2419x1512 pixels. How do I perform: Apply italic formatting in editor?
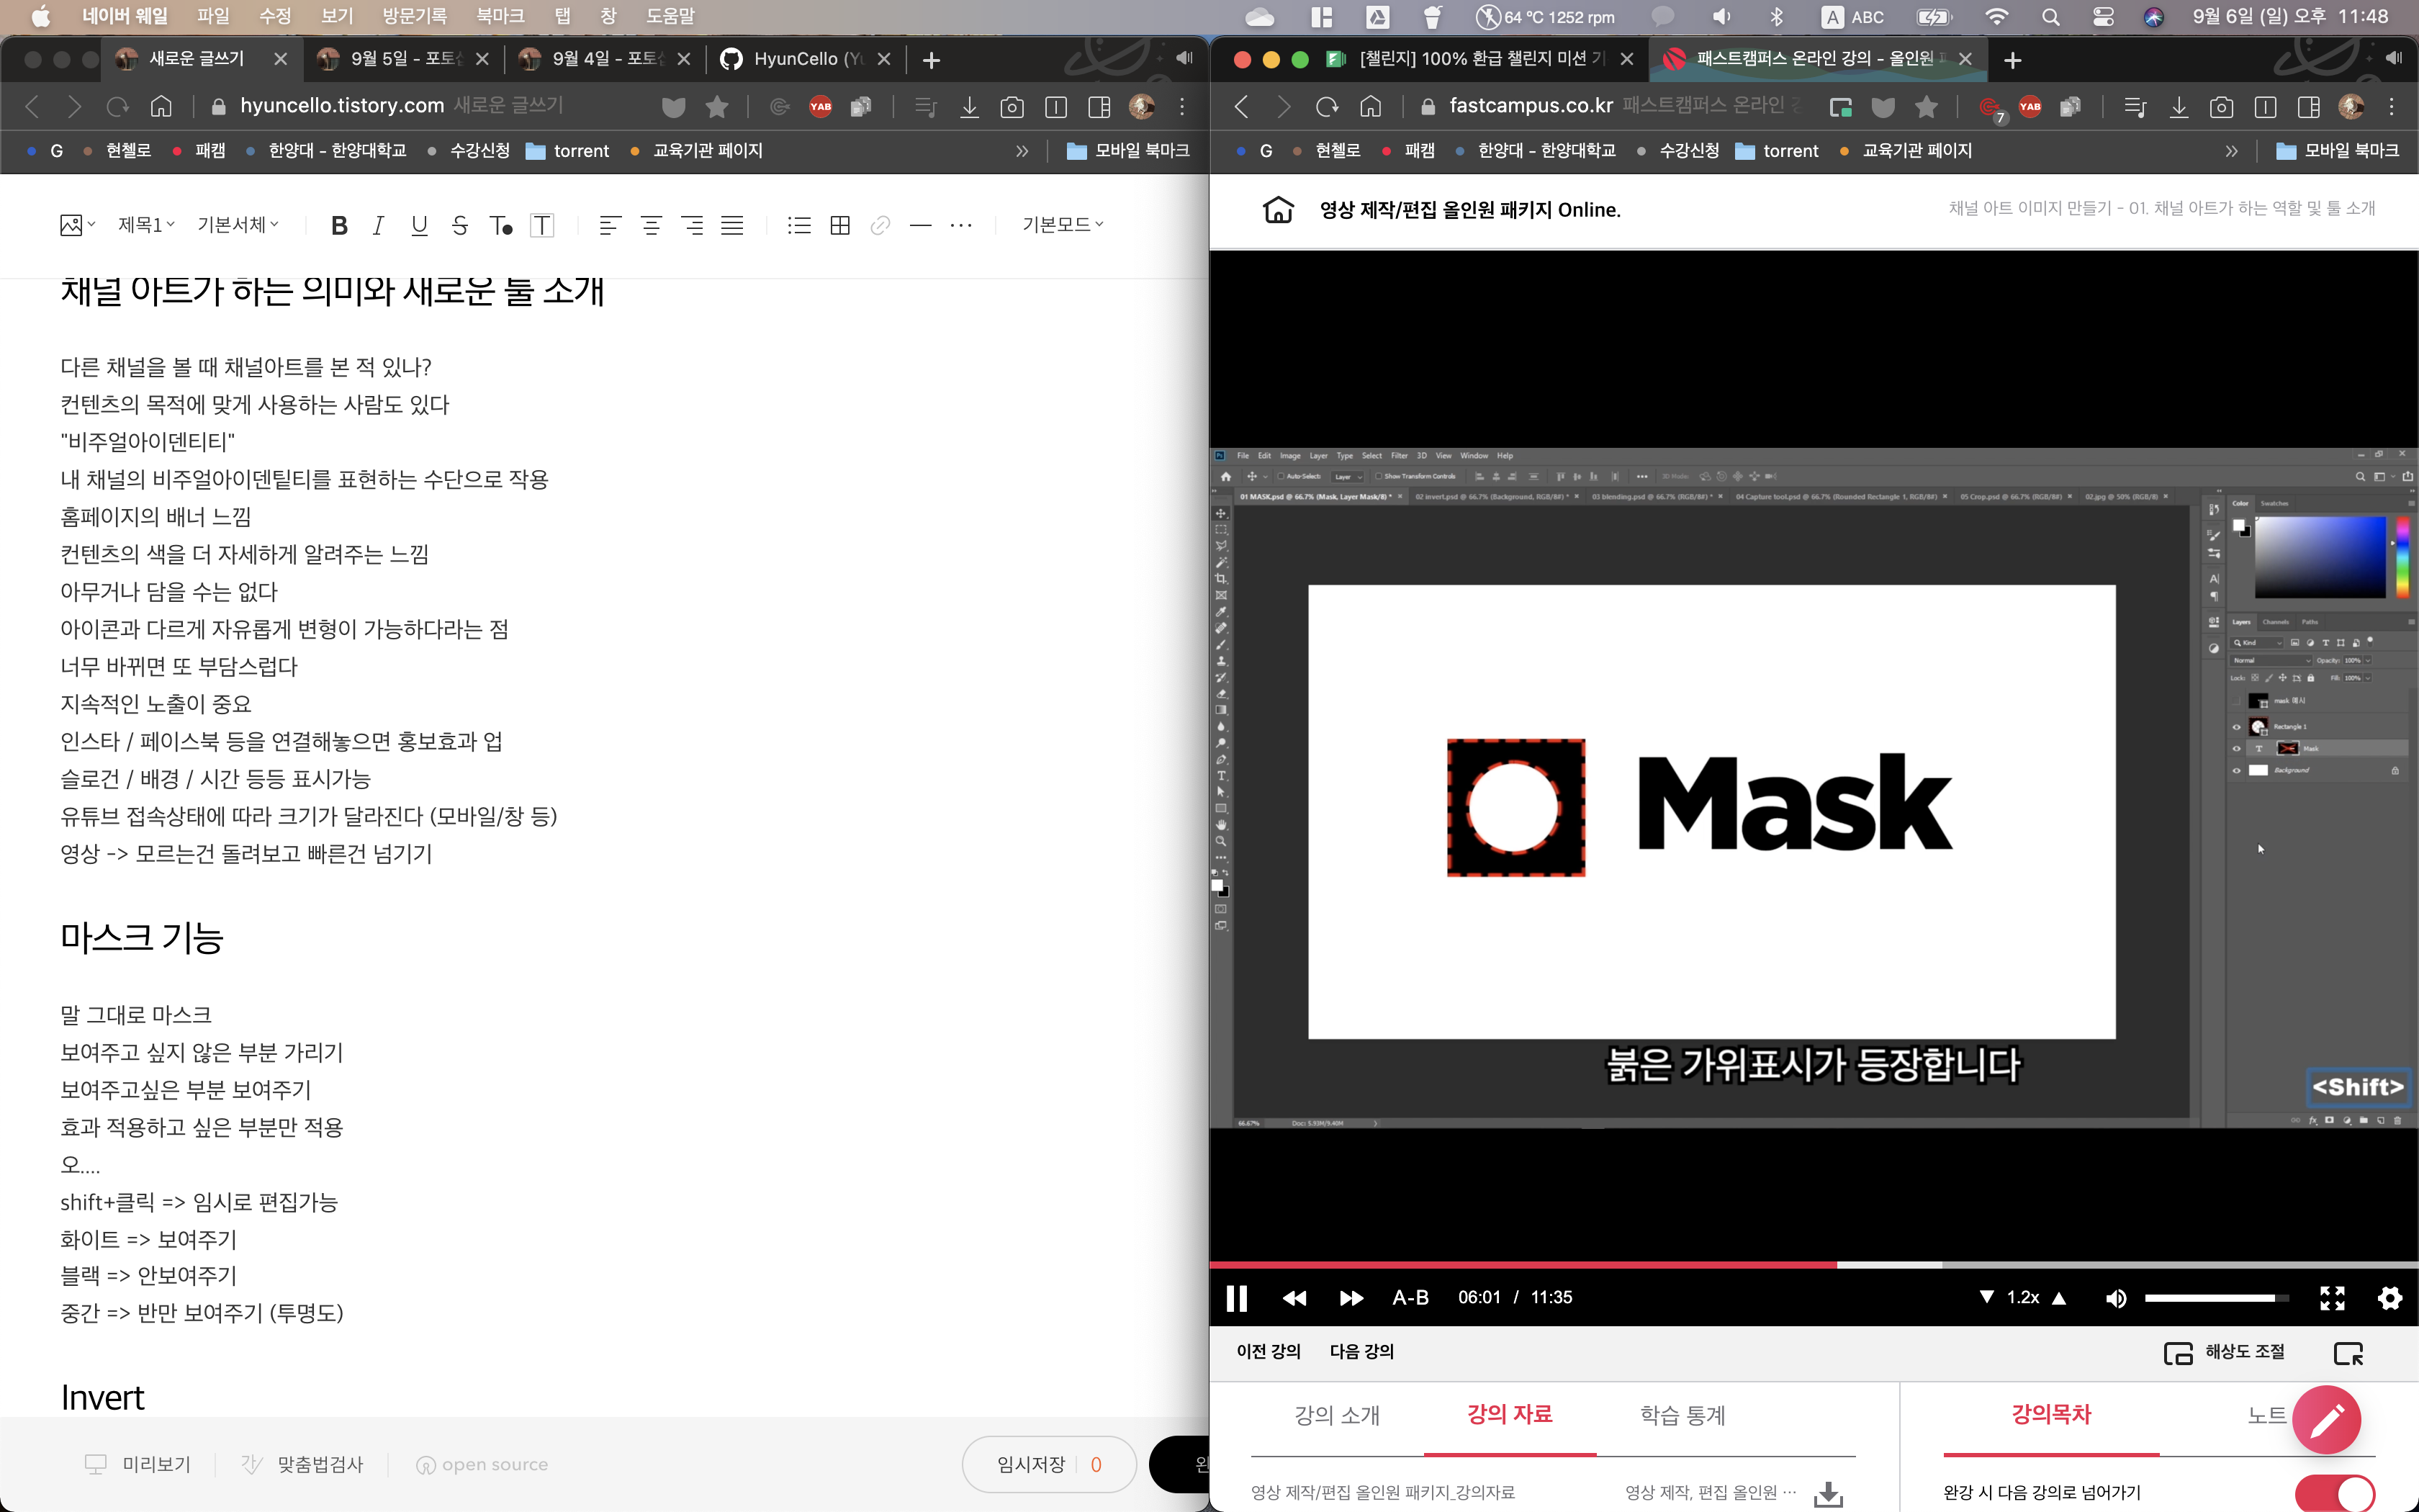[x=378, y=225]
